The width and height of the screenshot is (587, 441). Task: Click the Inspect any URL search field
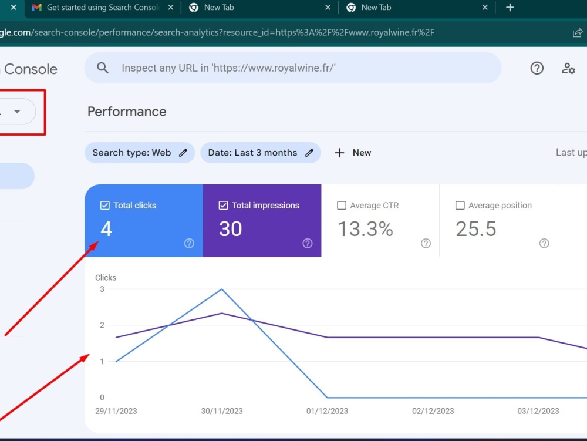click(x=293, y=68)
